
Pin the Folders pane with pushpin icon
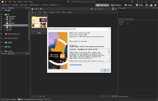point(26,8)
